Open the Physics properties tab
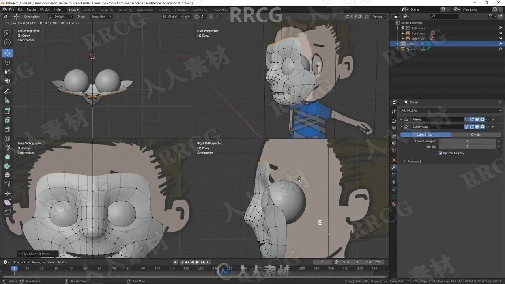Viewport: 505px width, 284px height. tap(394, 182)
